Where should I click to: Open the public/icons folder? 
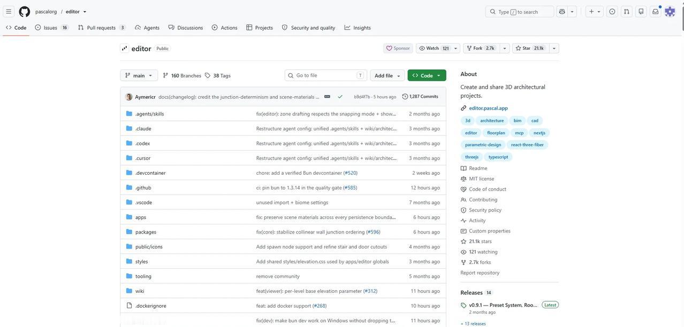pos(149,247)
